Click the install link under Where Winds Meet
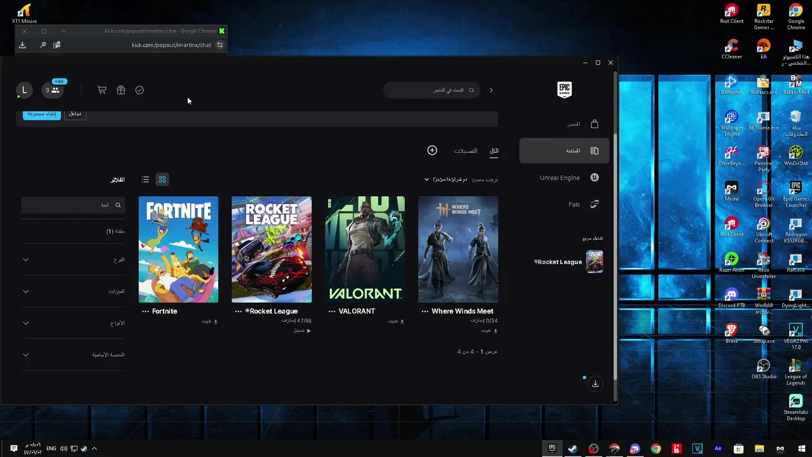The width and height of the screenshot is (812, 457). click(489, 331)
